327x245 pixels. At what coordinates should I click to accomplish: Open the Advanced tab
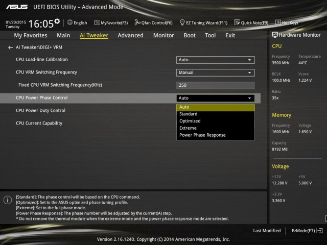point(131,35)
